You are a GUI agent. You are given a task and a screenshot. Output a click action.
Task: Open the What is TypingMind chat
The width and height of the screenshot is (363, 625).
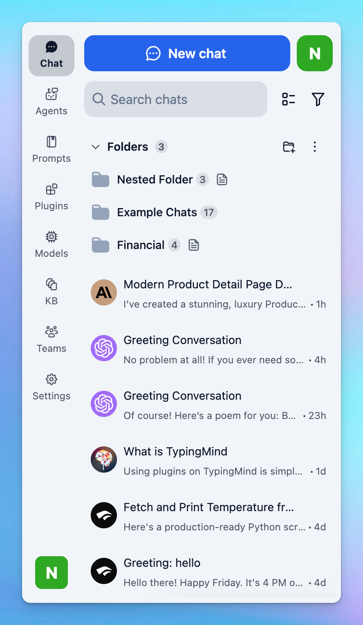(x=208, y=460)
